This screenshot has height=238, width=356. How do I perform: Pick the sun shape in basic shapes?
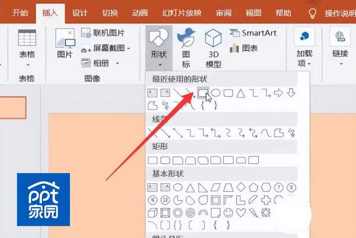[x=265, y=212]
